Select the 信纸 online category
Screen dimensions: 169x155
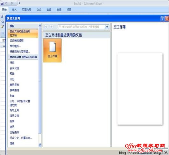tap(12, 144)
